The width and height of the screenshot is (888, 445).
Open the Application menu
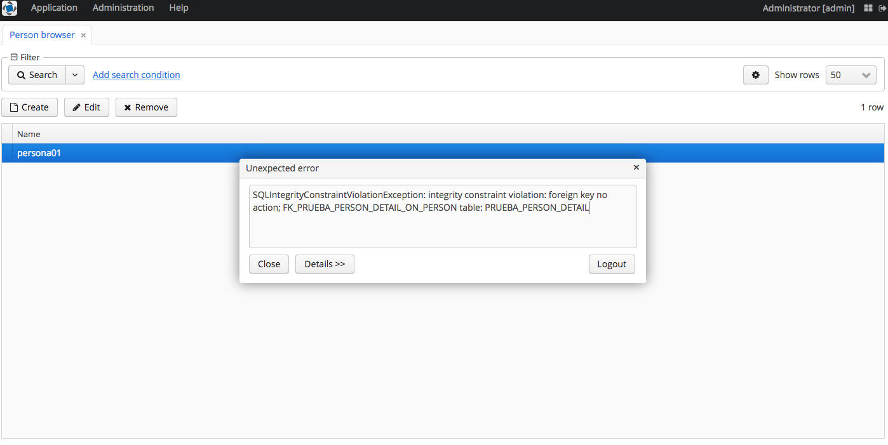pyautogui.click(x=54, y=8)
